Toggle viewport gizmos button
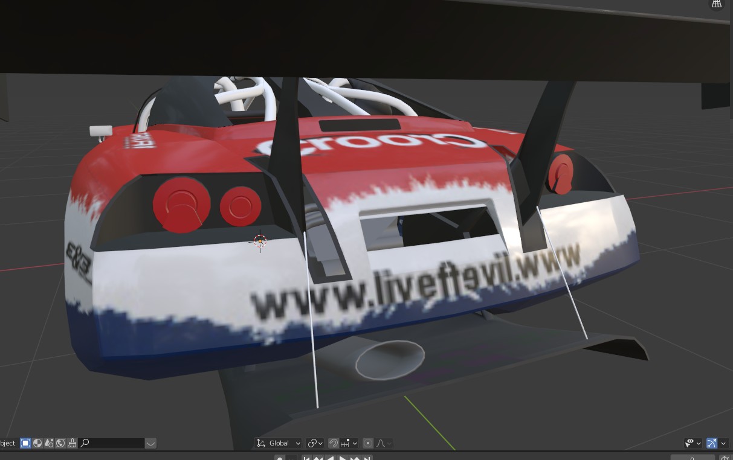The height and width of the screenshot is (460, 733). pos(712,443)
